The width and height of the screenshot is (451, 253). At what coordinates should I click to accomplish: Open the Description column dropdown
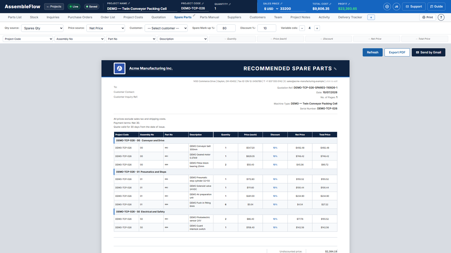183,39
